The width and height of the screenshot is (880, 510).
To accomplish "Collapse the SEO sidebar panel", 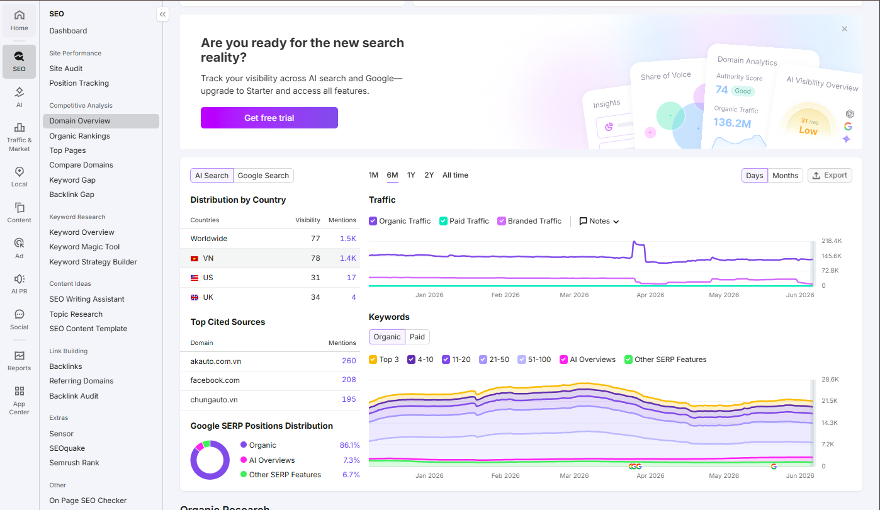I will [x=163, y=14].
